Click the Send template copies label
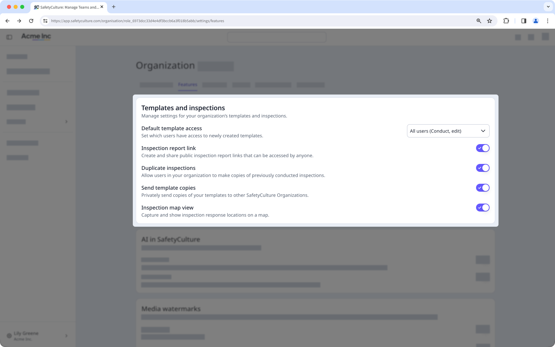The width and height of the screenshot is (555, 347). coord(168,188)
